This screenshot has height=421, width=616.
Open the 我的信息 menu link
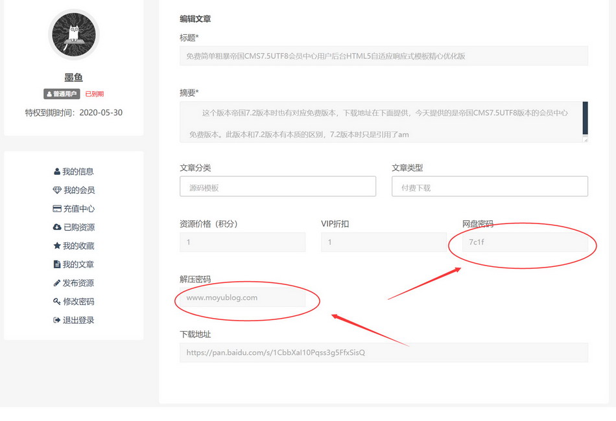[78, 172]
